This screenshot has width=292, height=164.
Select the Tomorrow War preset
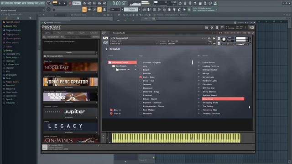pyautogui.click(x=209, y=110)
